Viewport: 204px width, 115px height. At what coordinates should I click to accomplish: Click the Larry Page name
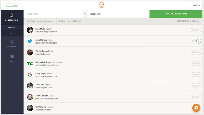[x=41, y=73]
